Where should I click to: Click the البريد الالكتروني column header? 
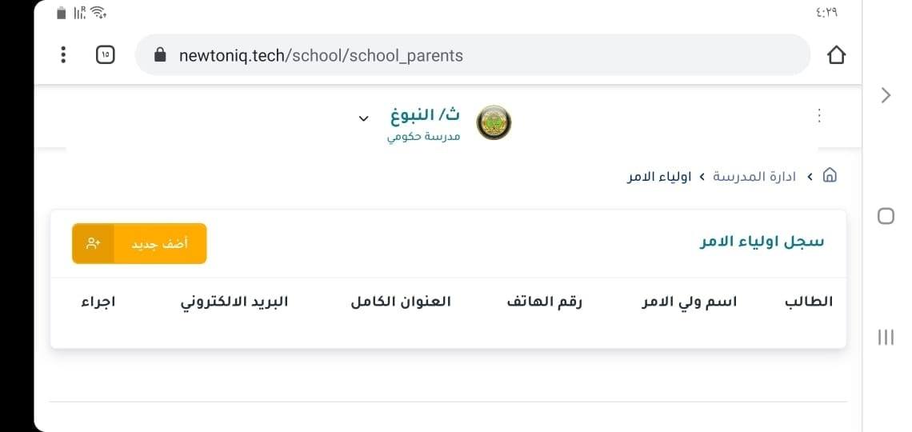click(x=234, y=302)
